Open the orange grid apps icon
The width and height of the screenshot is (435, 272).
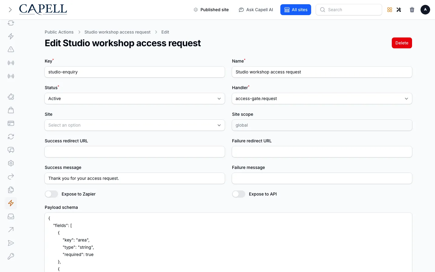[x=390, y=10]
